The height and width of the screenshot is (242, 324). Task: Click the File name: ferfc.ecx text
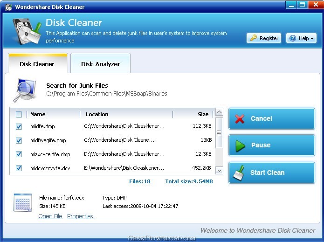(x=62, y=198)
